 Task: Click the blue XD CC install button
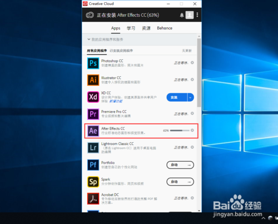click(x=177, y=97)
